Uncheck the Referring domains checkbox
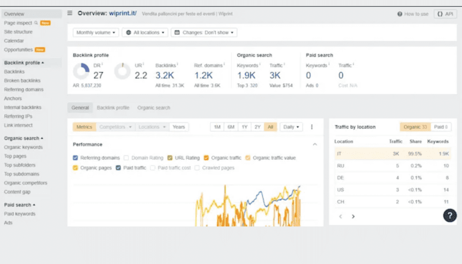This screenshot has width=462, height=264. pyautogui.click(x=76, y=158)
